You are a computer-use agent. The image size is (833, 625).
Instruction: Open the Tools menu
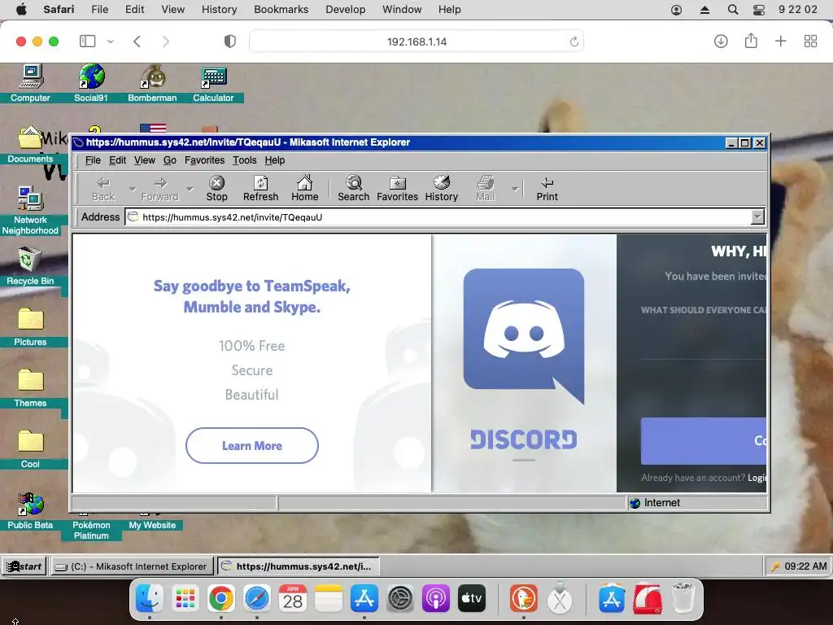244,160
